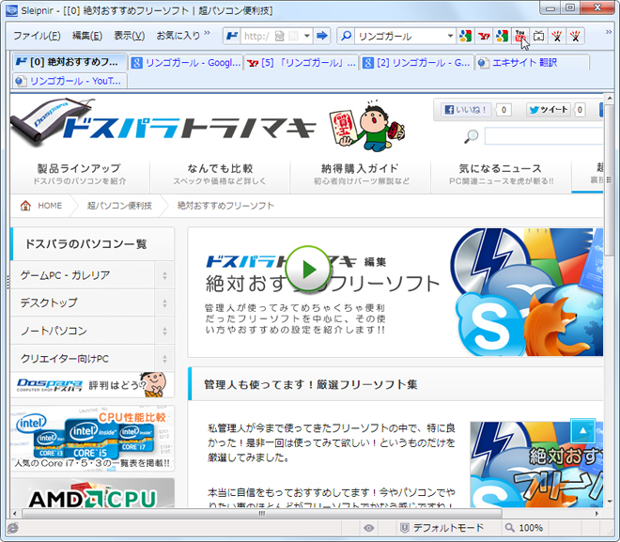620x542 pixels.
Task: Switch to the リンゴガール - Googl... tab
Action: tap(186, 62)
